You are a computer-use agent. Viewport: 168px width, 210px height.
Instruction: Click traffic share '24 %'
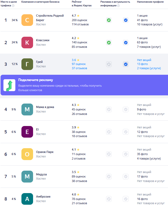(15, 43)
